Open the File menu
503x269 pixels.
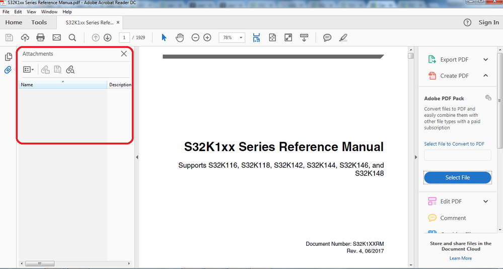6,12
